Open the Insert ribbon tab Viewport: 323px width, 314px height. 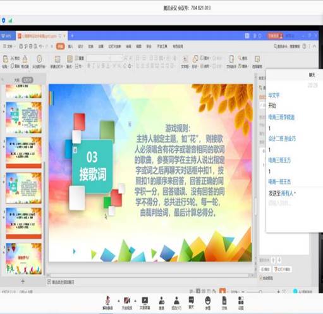click(70, 46)
